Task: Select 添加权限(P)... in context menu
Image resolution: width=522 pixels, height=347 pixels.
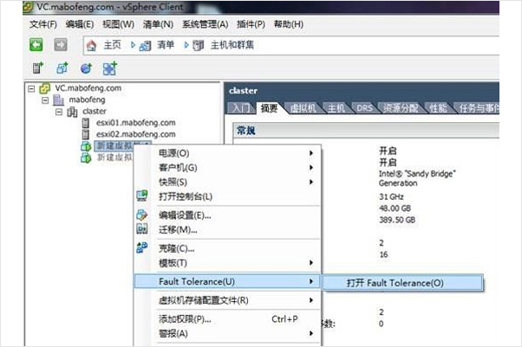Action: 227,319
